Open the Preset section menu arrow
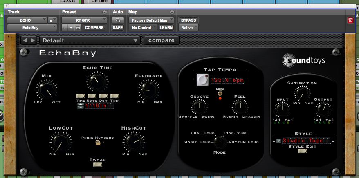The height and width of the screenshot is (178, 359). pyautogui.click(x=104, y=12)
